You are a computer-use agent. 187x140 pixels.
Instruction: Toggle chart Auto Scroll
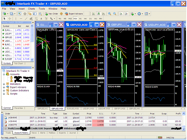click(121, 14)
